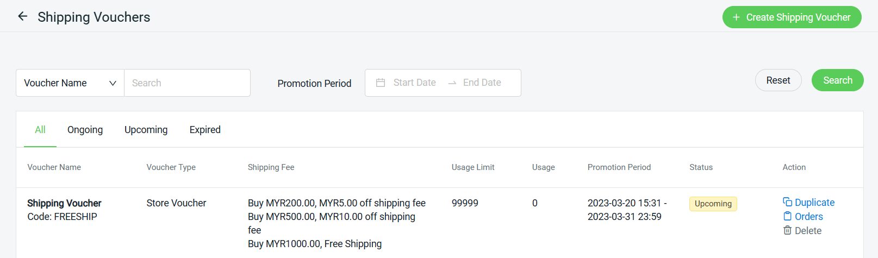Open the End Date picker field
The width and height of the screenshot is (878, 258).
point(482,83)
